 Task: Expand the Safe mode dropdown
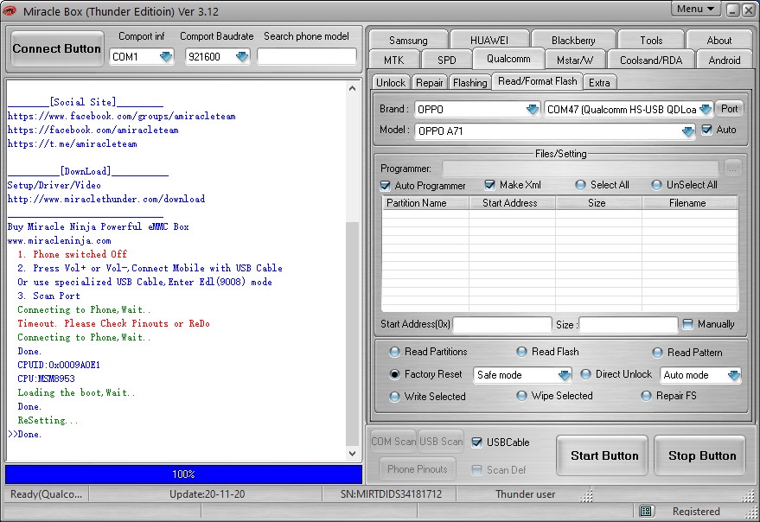coord(565,375)
